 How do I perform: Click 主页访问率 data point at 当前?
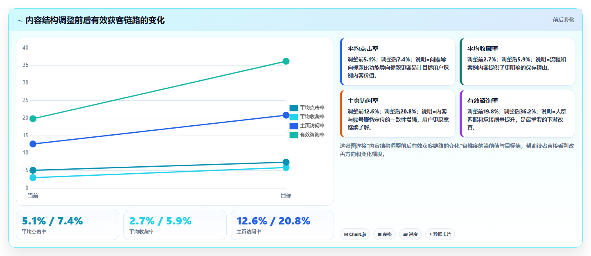pos(33,144)
